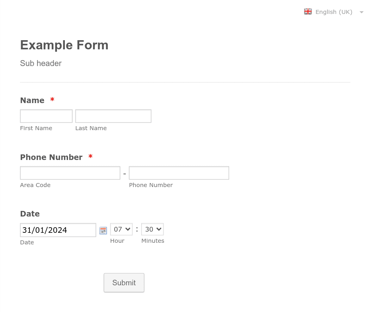
Task: Click the Phone Number input box
Action: point(179,173)
